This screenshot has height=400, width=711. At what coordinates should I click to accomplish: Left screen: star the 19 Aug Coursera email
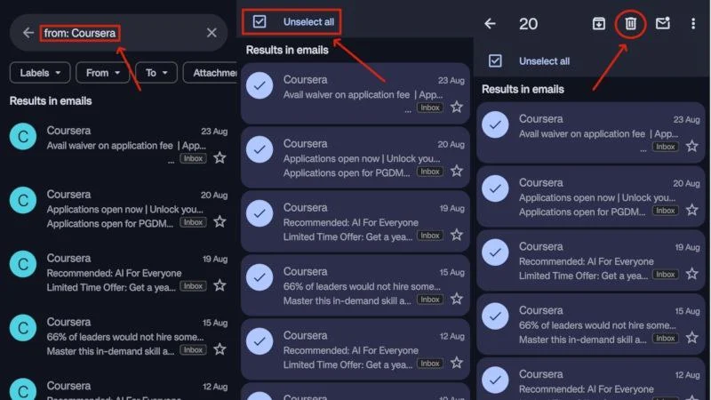tap(220, 285)
